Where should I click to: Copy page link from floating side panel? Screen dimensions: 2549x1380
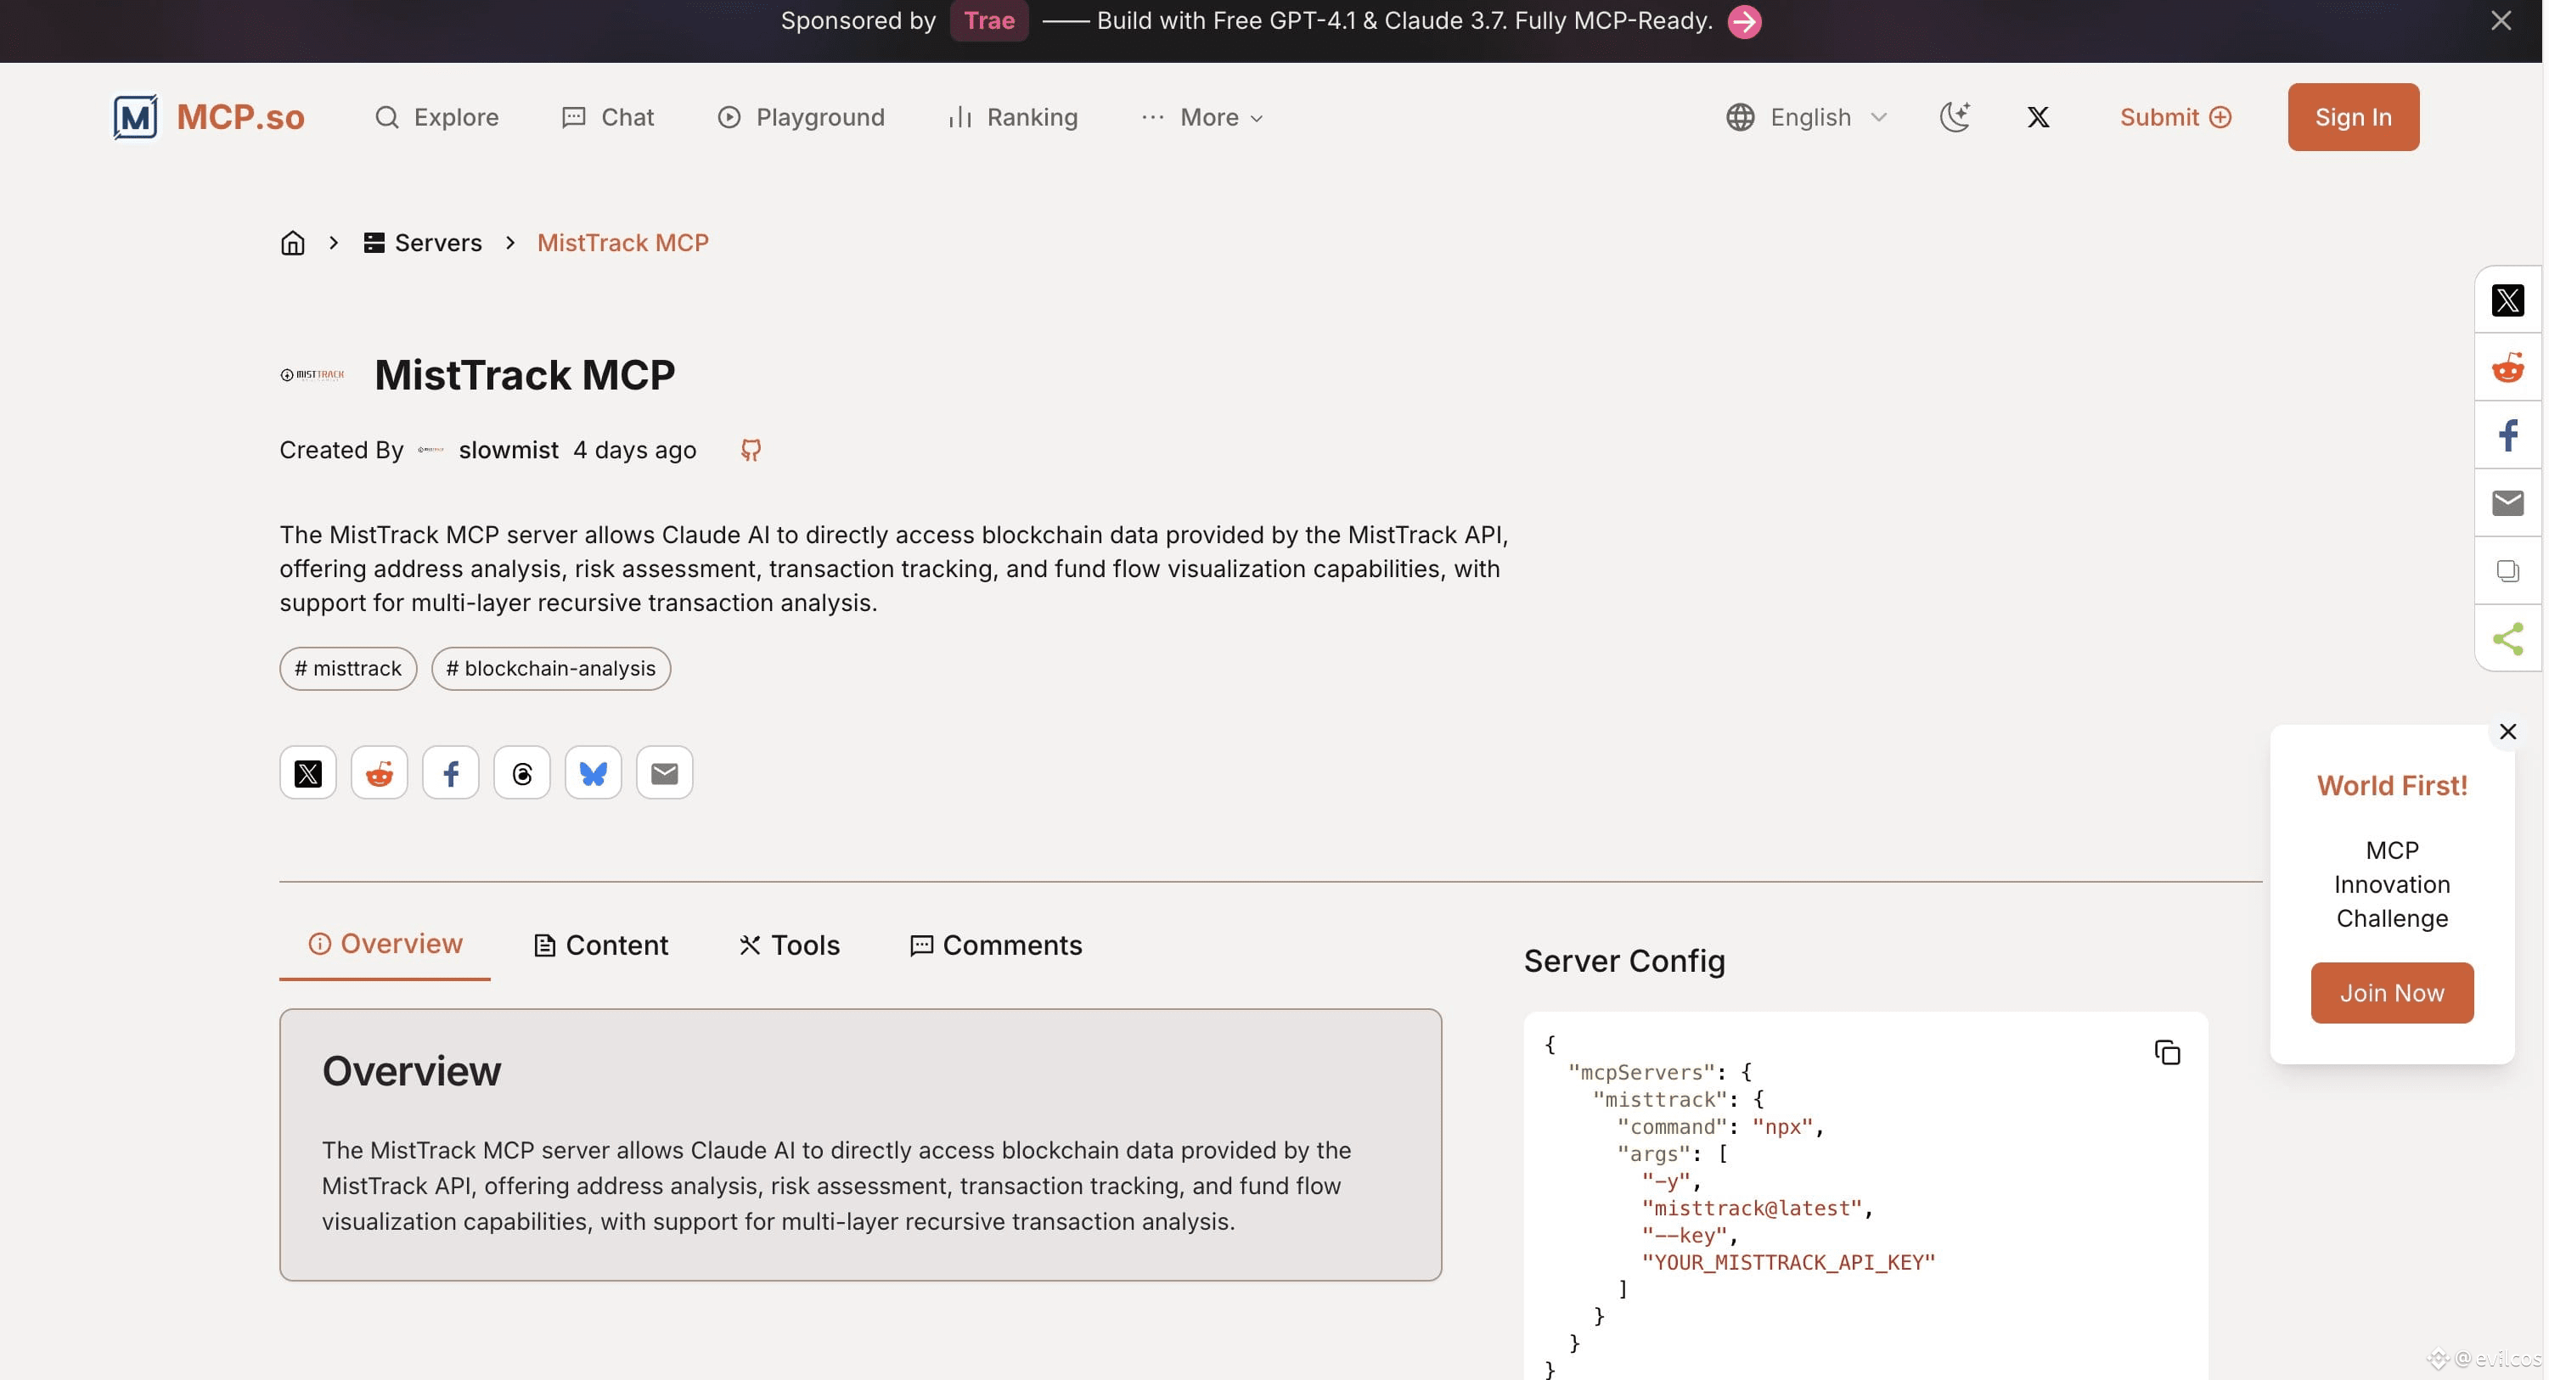2507,571
